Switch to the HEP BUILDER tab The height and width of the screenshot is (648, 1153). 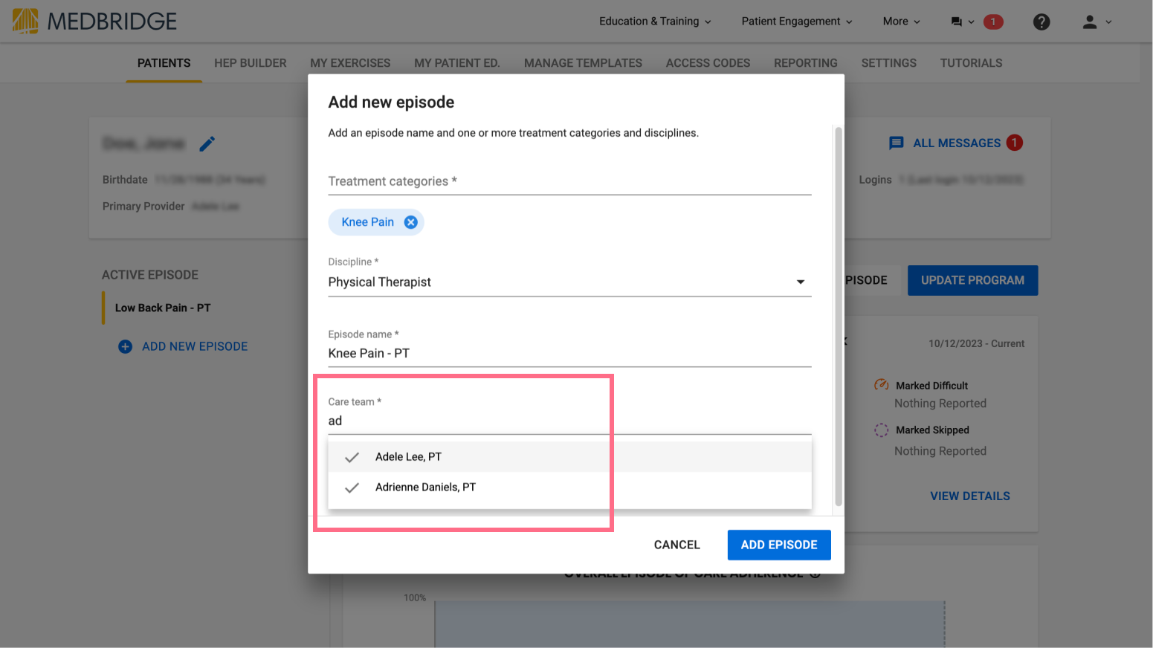pyautogui.click(x=251, y=63)
